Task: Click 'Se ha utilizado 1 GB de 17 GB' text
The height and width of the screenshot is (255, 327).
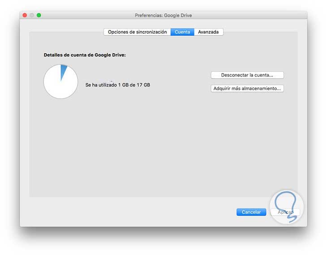Action: coord(118,85)
